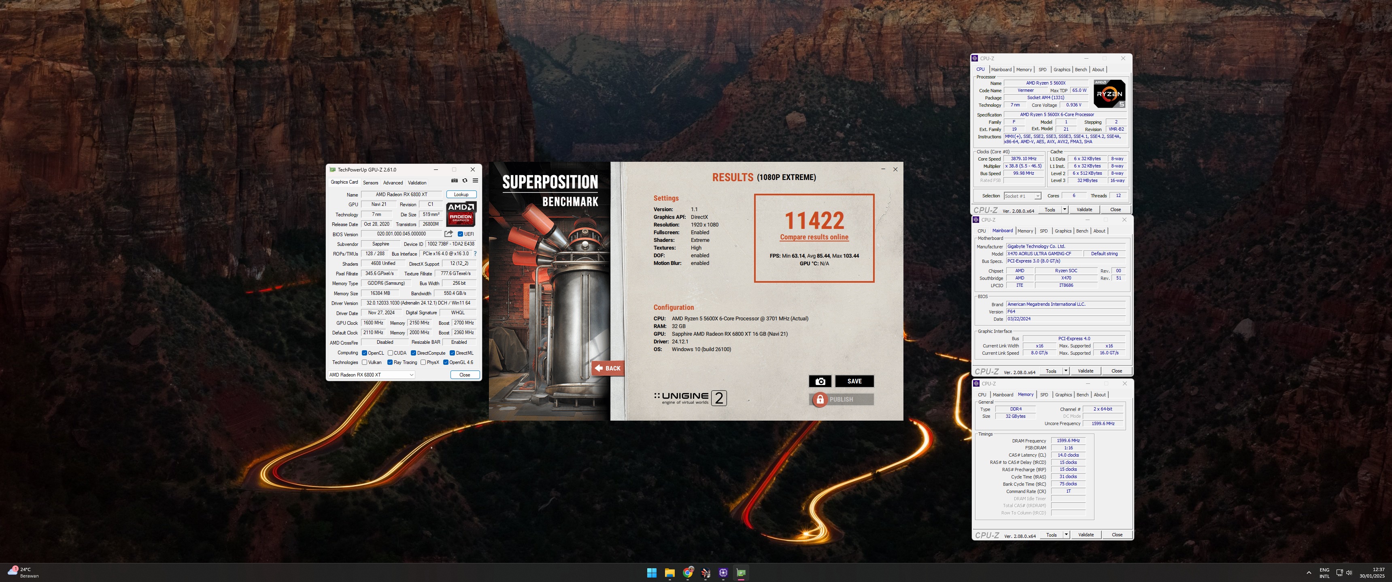Click the ENG INTL language indicator
The width and height of the screenshot is (1392, 582).
coord(1324,573)
